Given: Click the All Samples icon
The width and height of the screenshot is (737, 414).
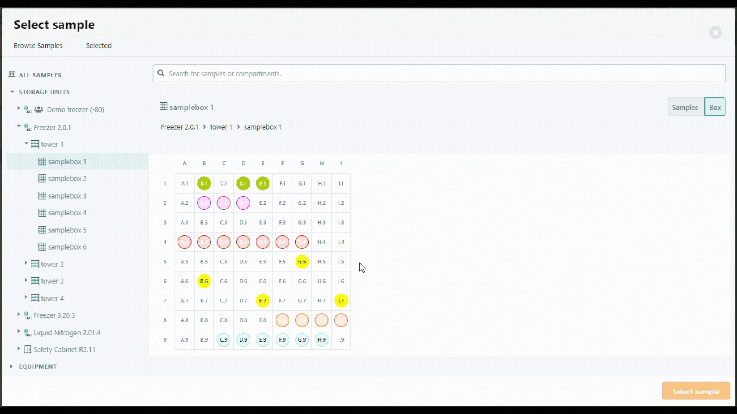Looking at the screenshot, I should coord(12,74).
